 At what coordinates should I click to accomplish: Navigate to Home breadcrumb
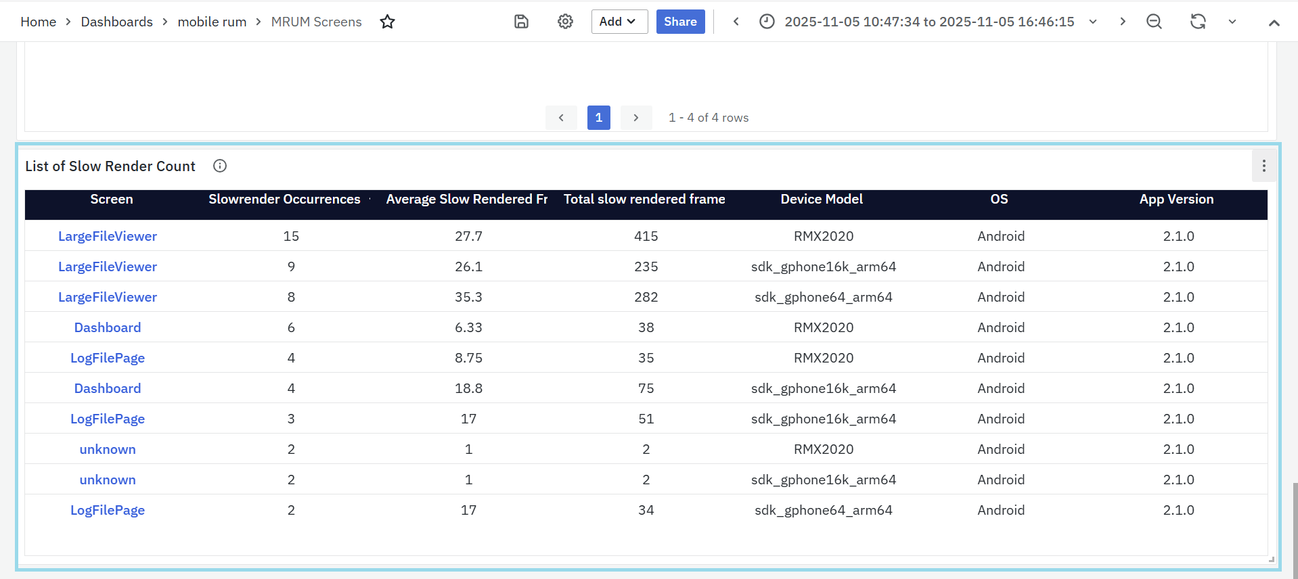pyautogui.click(x=38, y=22)
